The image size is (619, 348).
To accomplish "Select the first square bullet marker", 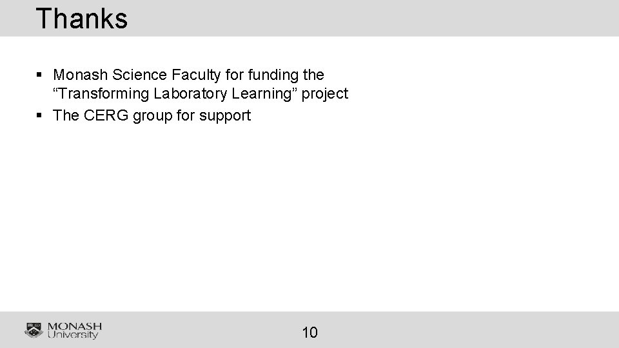I will coord(39,74).
